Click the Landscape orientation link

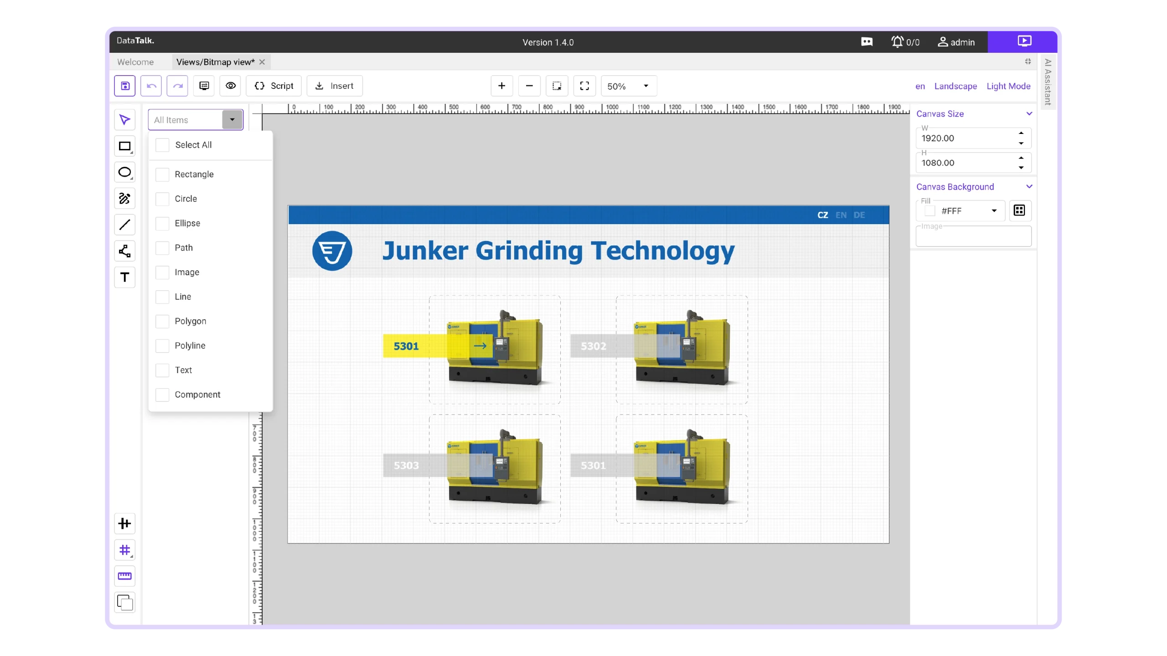(955, 86)
